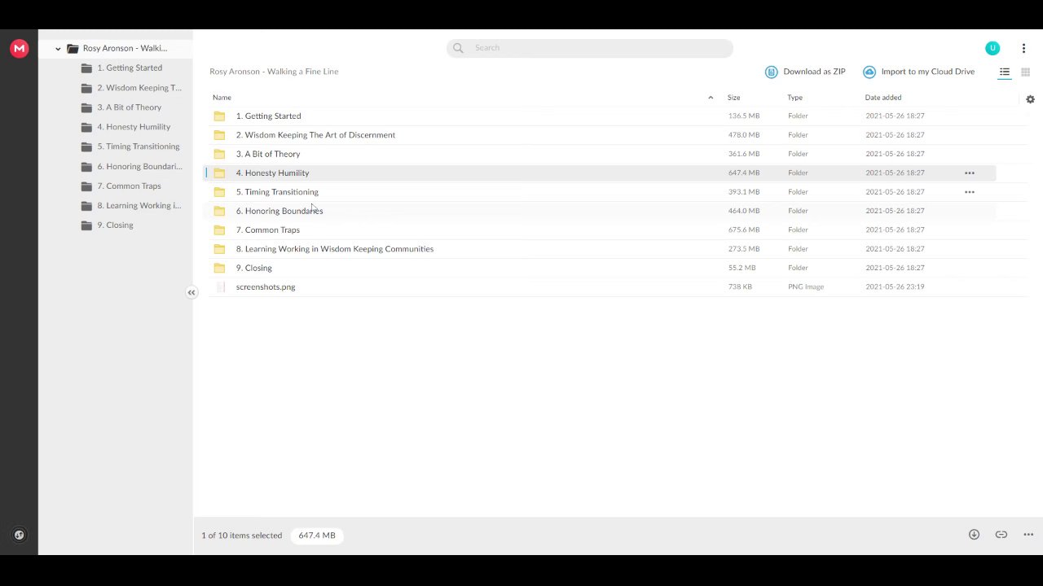Open 7. Common Traps in sidebar tree
The width and height of the screenshot is (1043, 586).
coord(121,186)
